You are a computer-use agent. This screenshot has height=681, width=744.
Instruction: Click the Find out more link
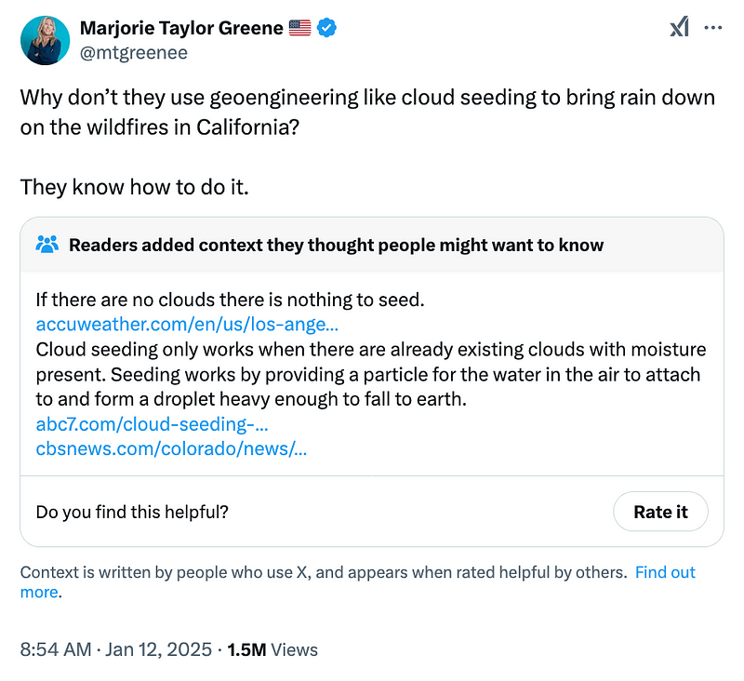[x=664, y=572]
